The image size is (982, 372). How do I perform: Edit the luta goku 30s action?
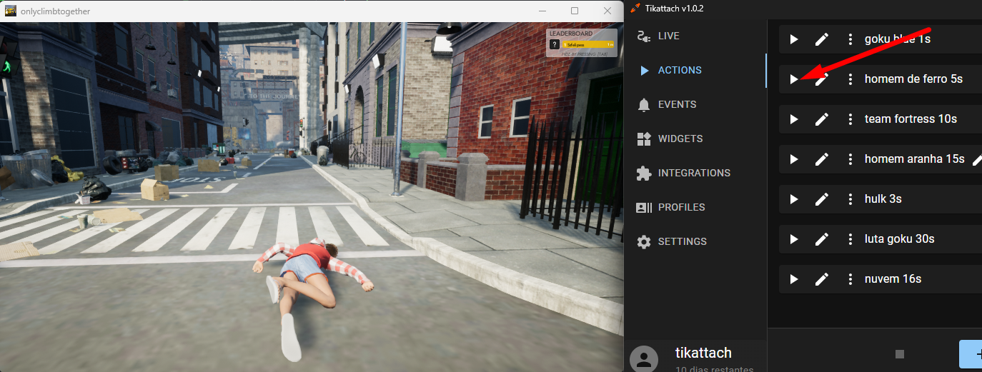pos(822,239)
